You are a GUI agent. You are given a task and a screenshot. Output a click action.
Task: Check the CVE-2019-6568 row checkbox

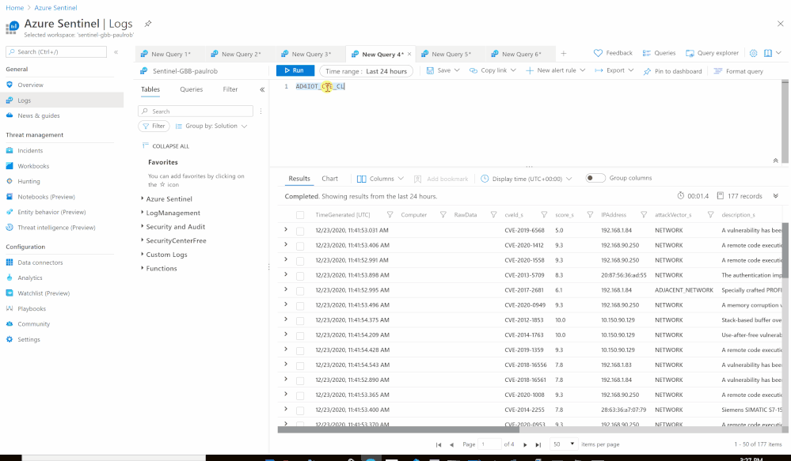click(x=300, y=231)
